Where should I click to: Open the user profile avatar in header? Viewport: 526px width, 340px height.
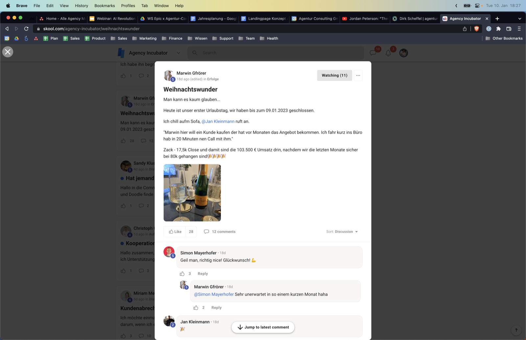403,53
